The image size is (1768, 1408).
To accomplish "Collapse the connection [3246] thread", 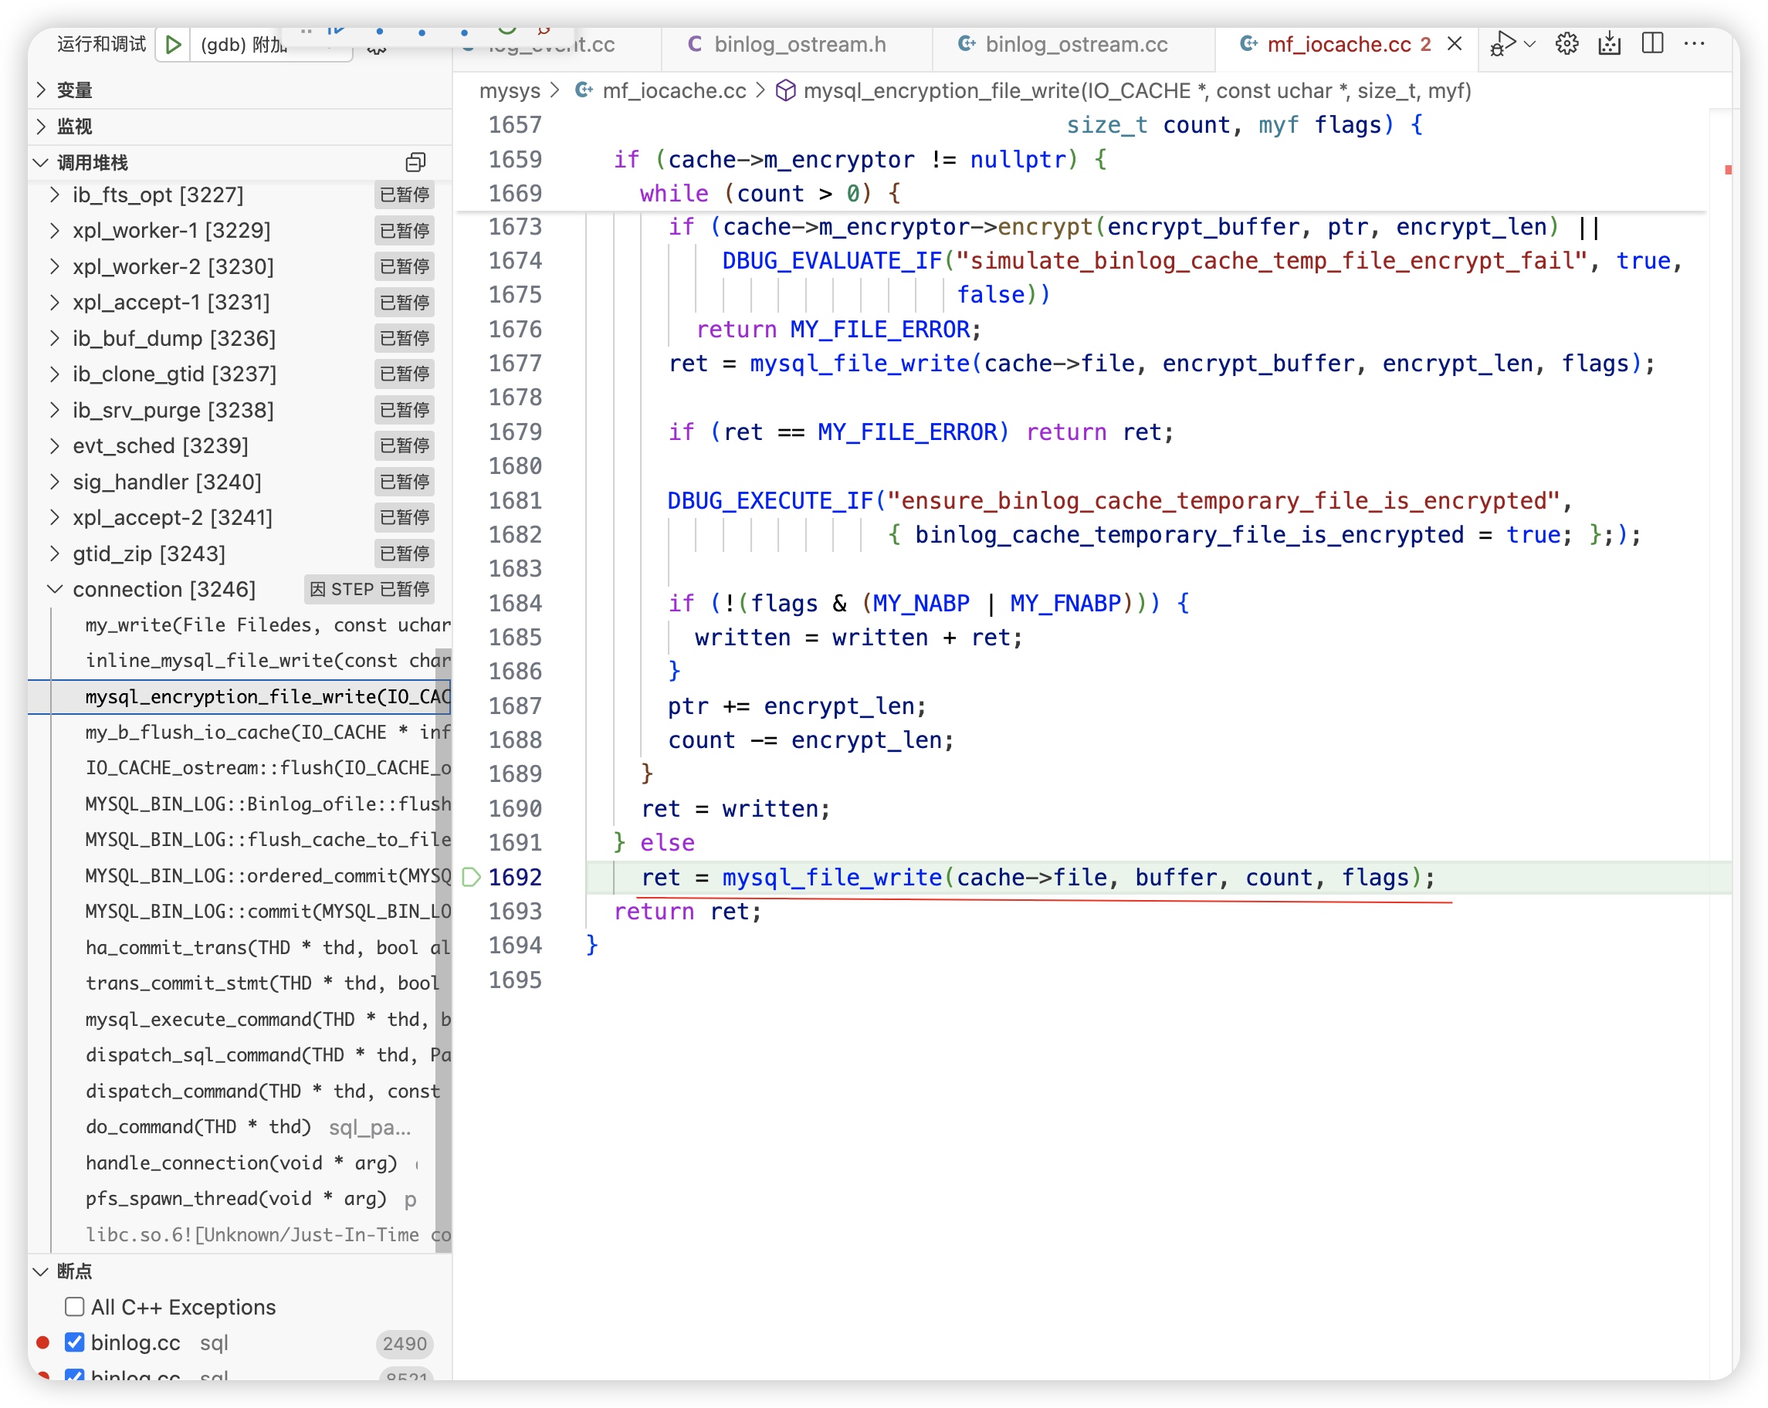I will pyautogui.click(x=55, y=589).
